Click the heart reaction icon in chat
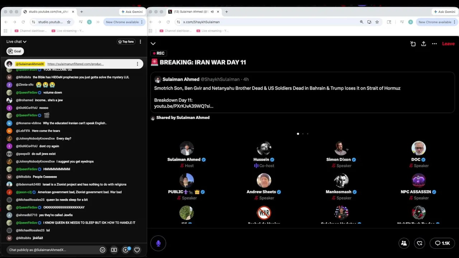 point(137,250)
